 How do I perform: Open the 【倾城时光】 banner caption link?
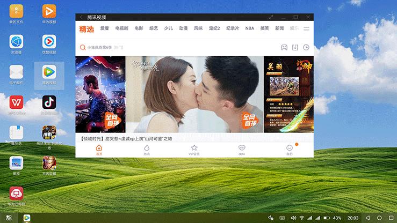point(126,139)
